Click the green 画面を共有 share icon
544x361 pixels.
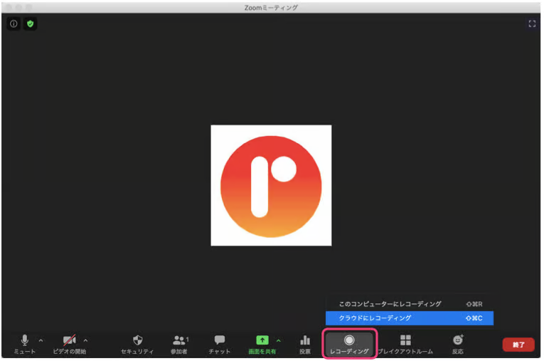[x=262, y=341]
